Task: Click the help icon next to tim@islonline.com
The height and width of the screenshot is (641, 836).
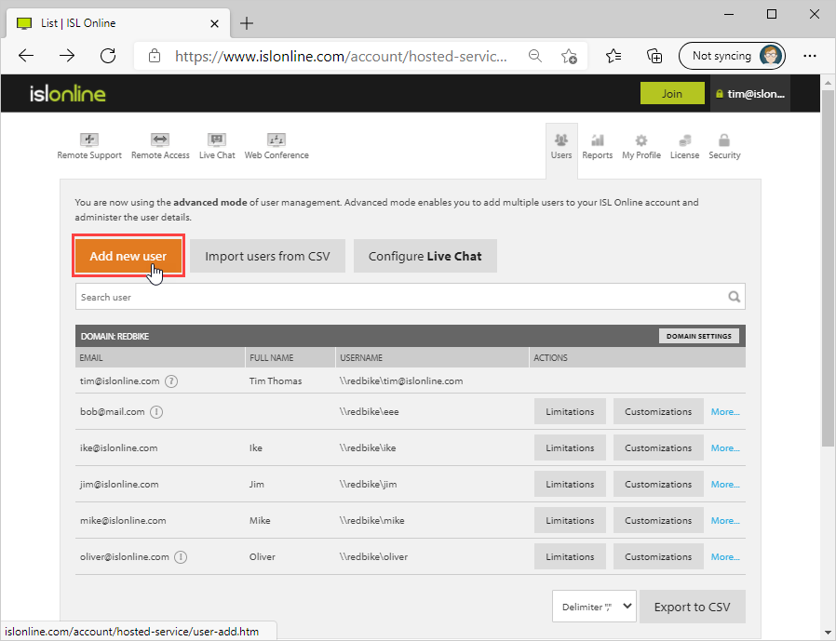Action: [x=171, y=381]
